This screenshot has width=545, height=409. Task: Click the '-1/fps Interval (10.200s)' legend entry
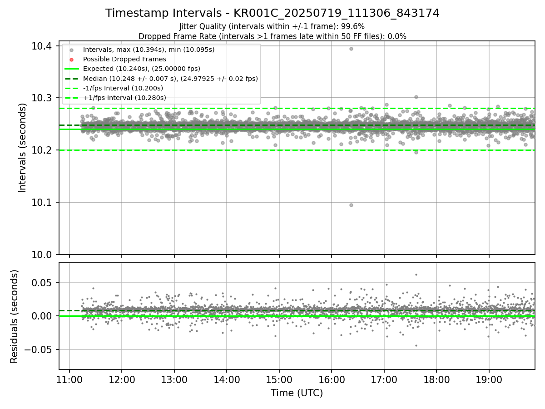click(123, 88)
